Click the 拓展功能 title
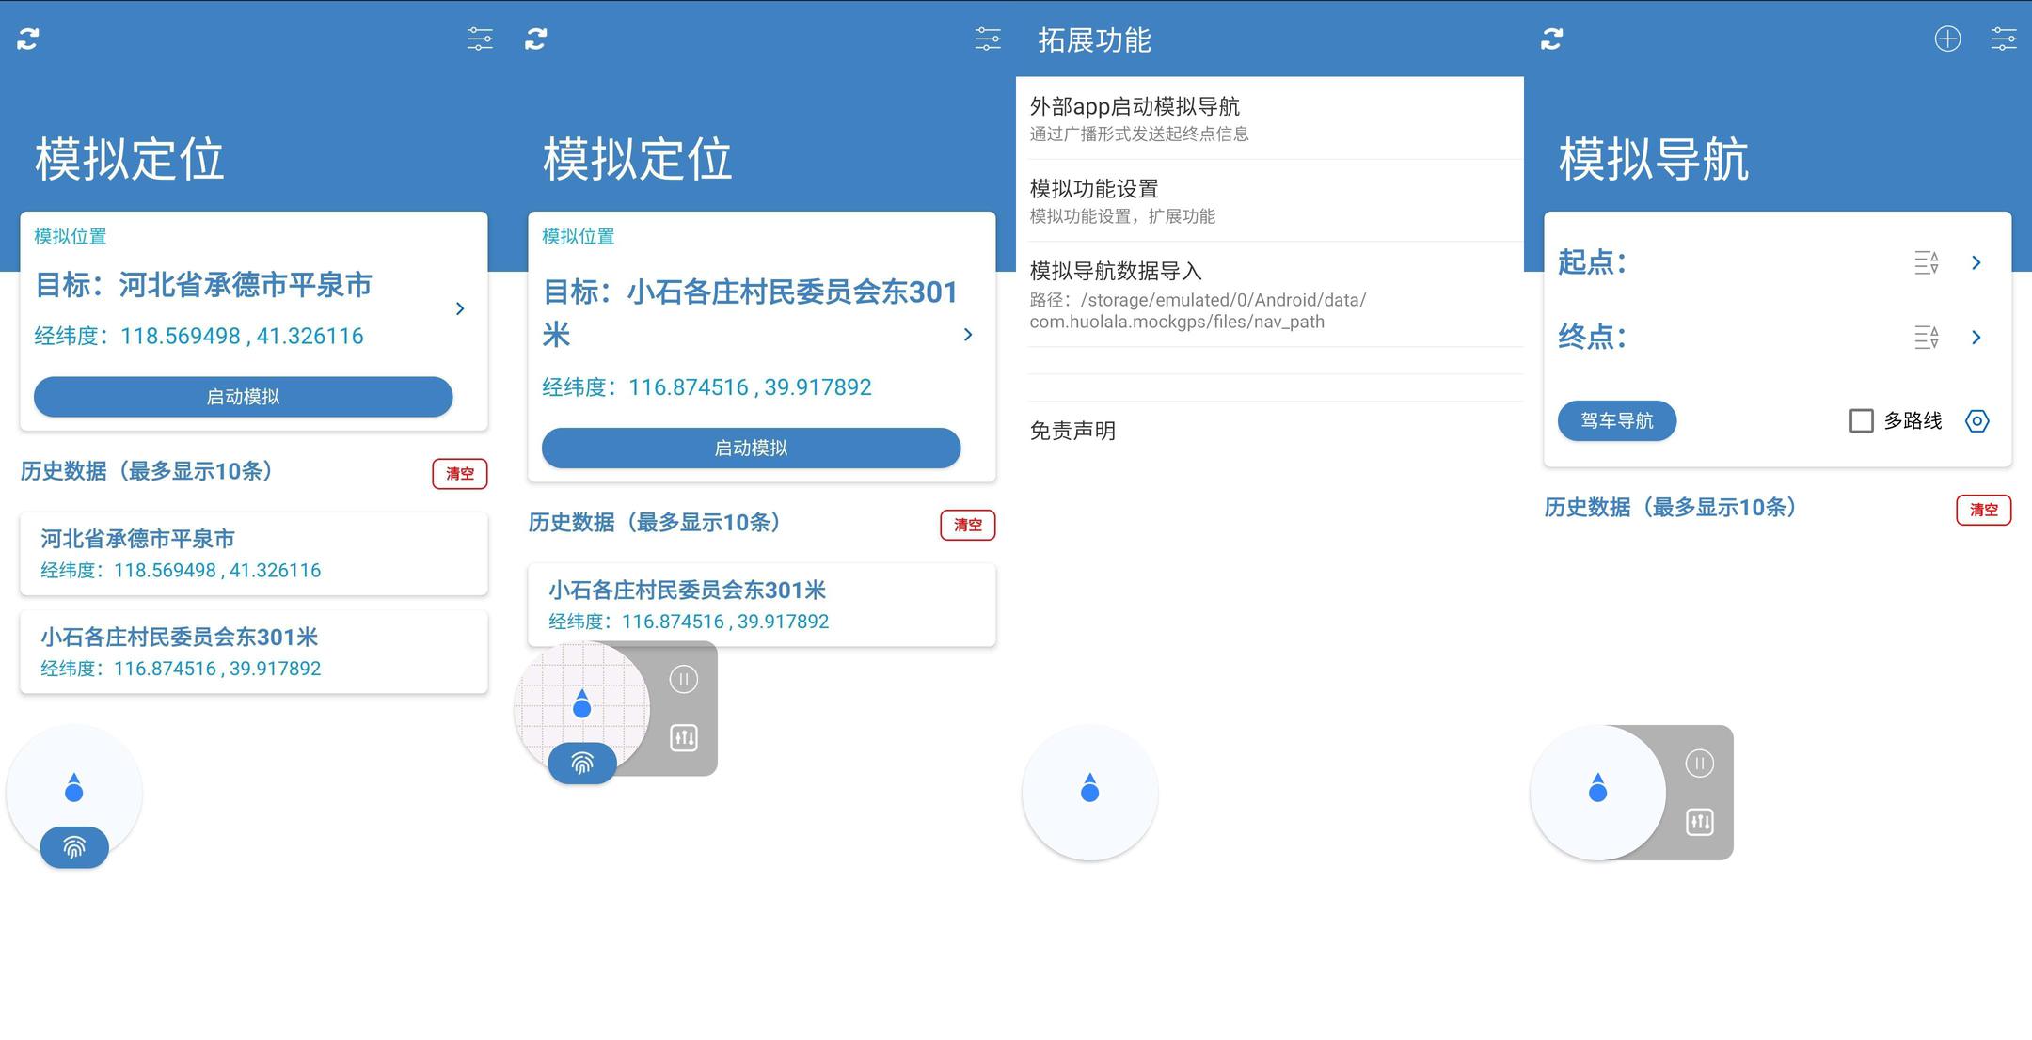Image resolution: width=2032 pixels, height=1040 pixels. (x=1094, y=40)
